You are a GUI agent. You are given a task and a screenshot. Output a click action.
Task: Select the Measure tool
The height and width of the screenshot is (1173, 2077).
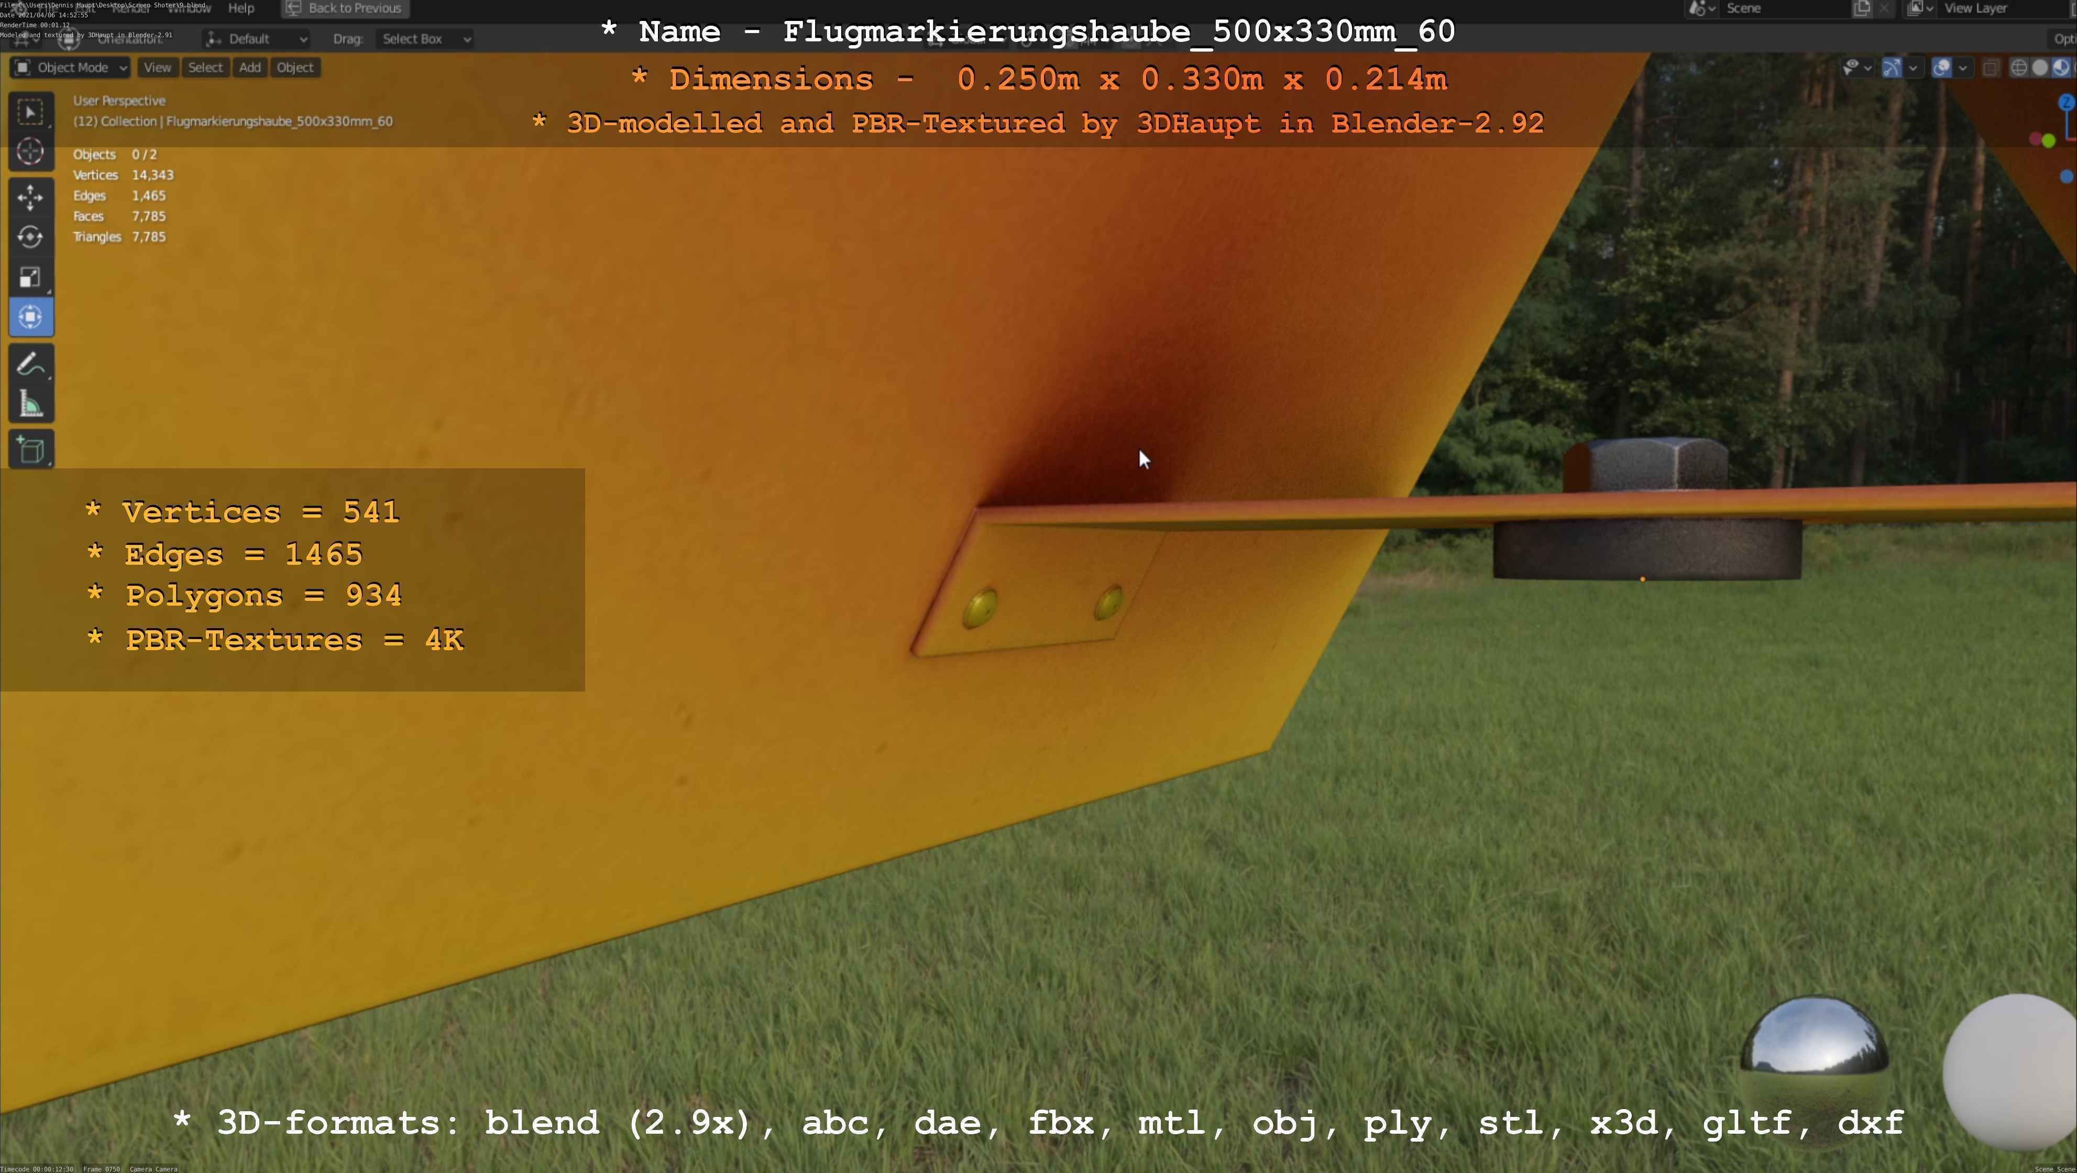(30, 404)
